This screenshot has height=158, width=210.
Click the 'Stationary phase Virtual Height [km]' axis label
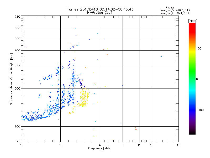tap(12, 79)
